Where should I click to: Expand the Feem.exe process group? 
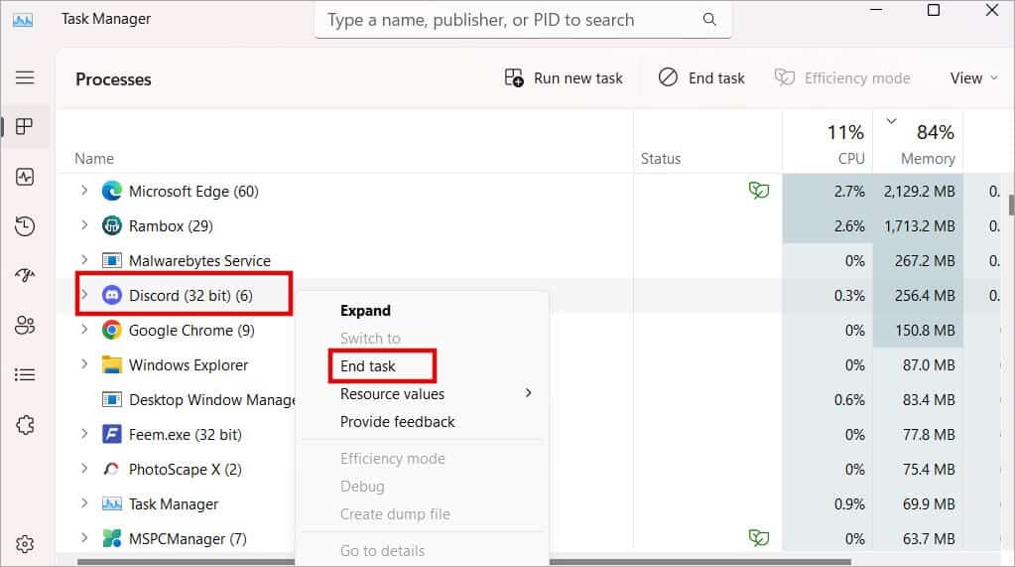[x=84, y=434]
